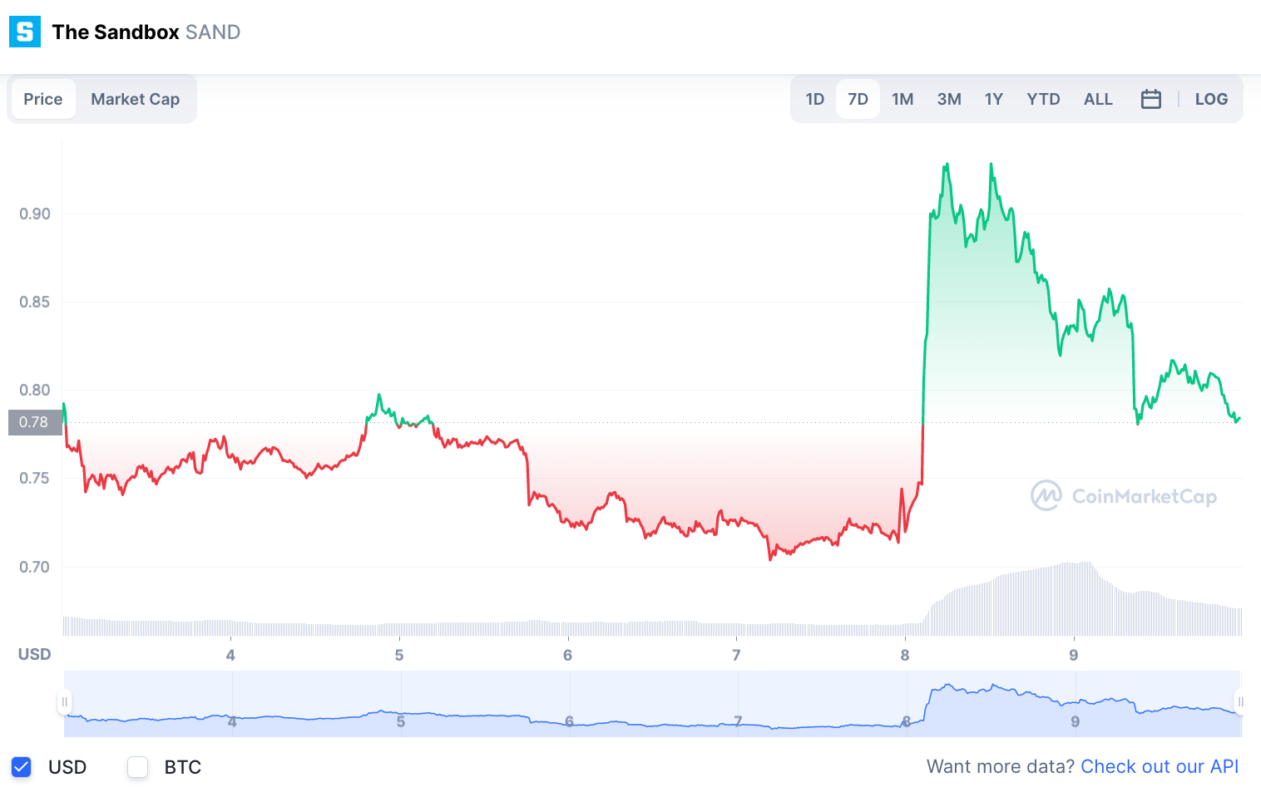
Task: Select the 1D time range
Action: 815,99
